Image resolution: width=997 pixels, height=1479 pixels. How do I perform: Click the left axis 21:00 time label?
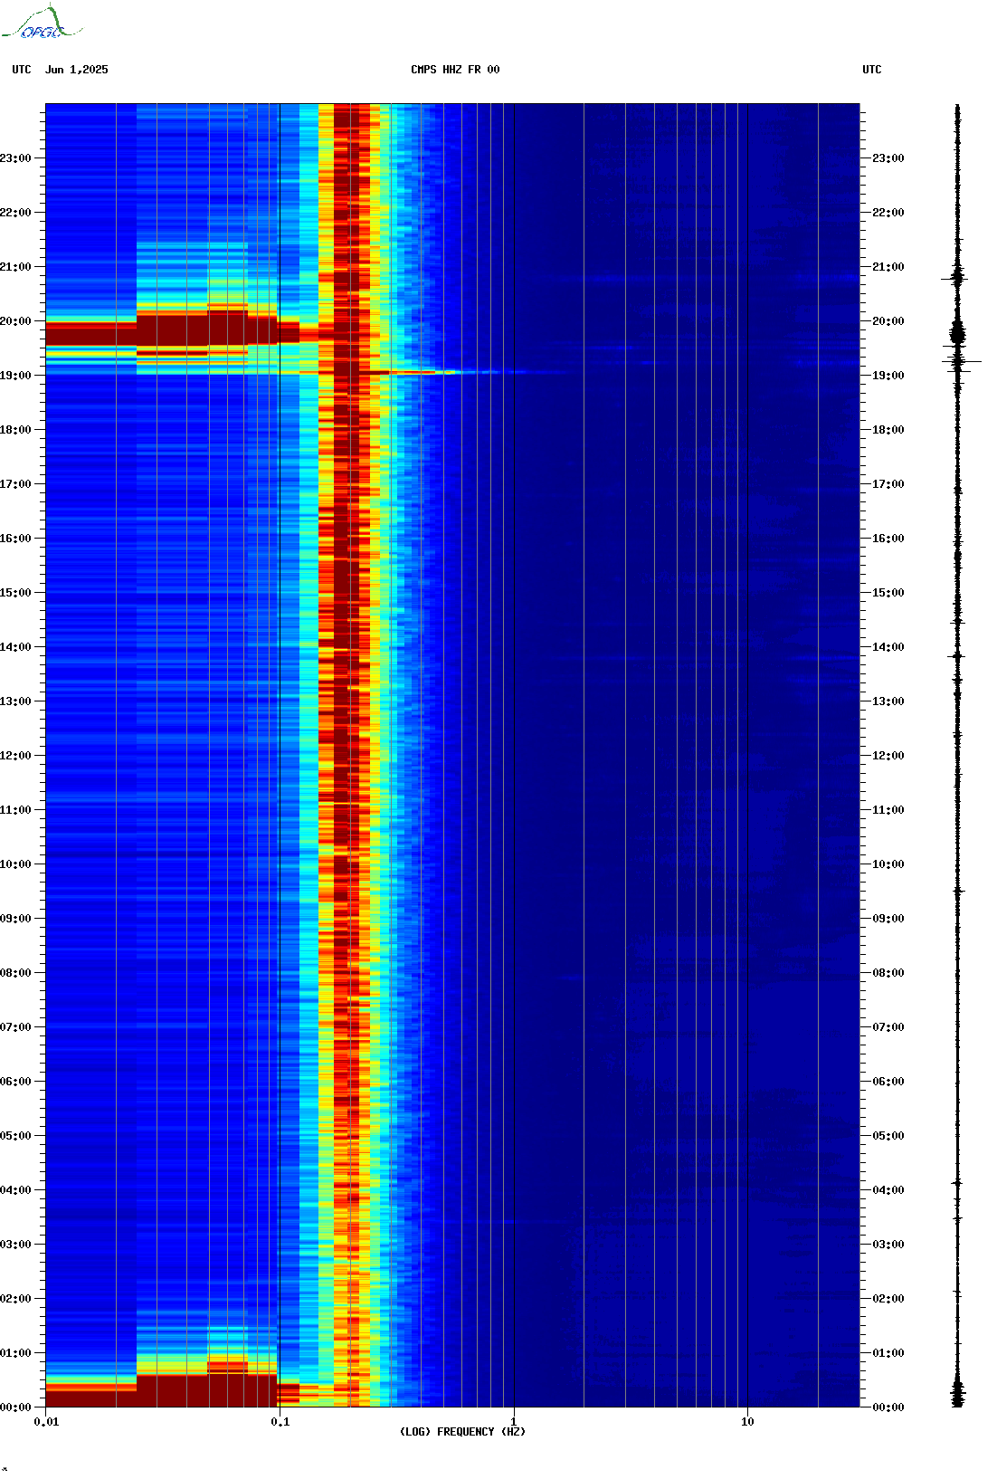15,267
